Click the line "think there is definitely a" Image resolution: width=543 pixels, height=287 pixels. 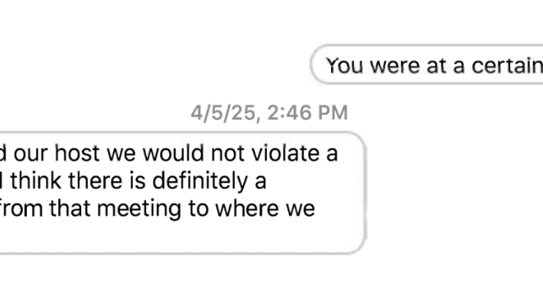point(138,181)
